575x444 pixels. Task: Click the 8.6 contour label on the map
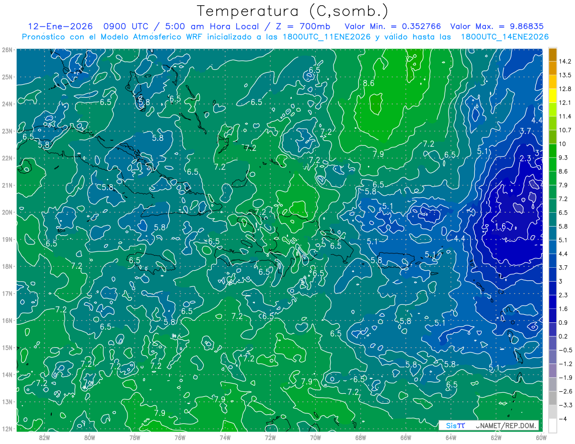click(368, 83)
